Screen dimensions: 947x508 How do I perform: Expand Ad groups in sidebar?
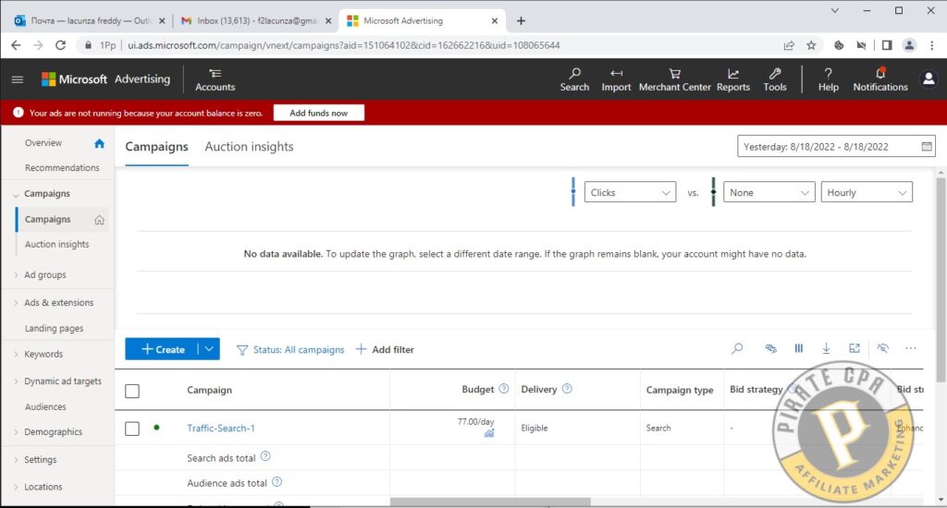[16, 275]
